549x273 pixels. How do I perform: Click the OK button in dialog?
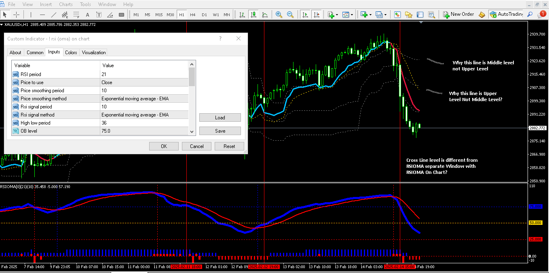(x=164, y=146)
